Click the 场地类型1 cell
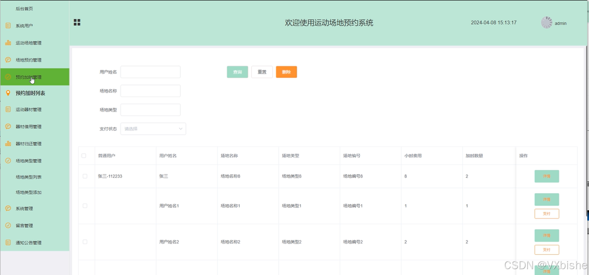 pyautogui.click(x=291, y=206)
